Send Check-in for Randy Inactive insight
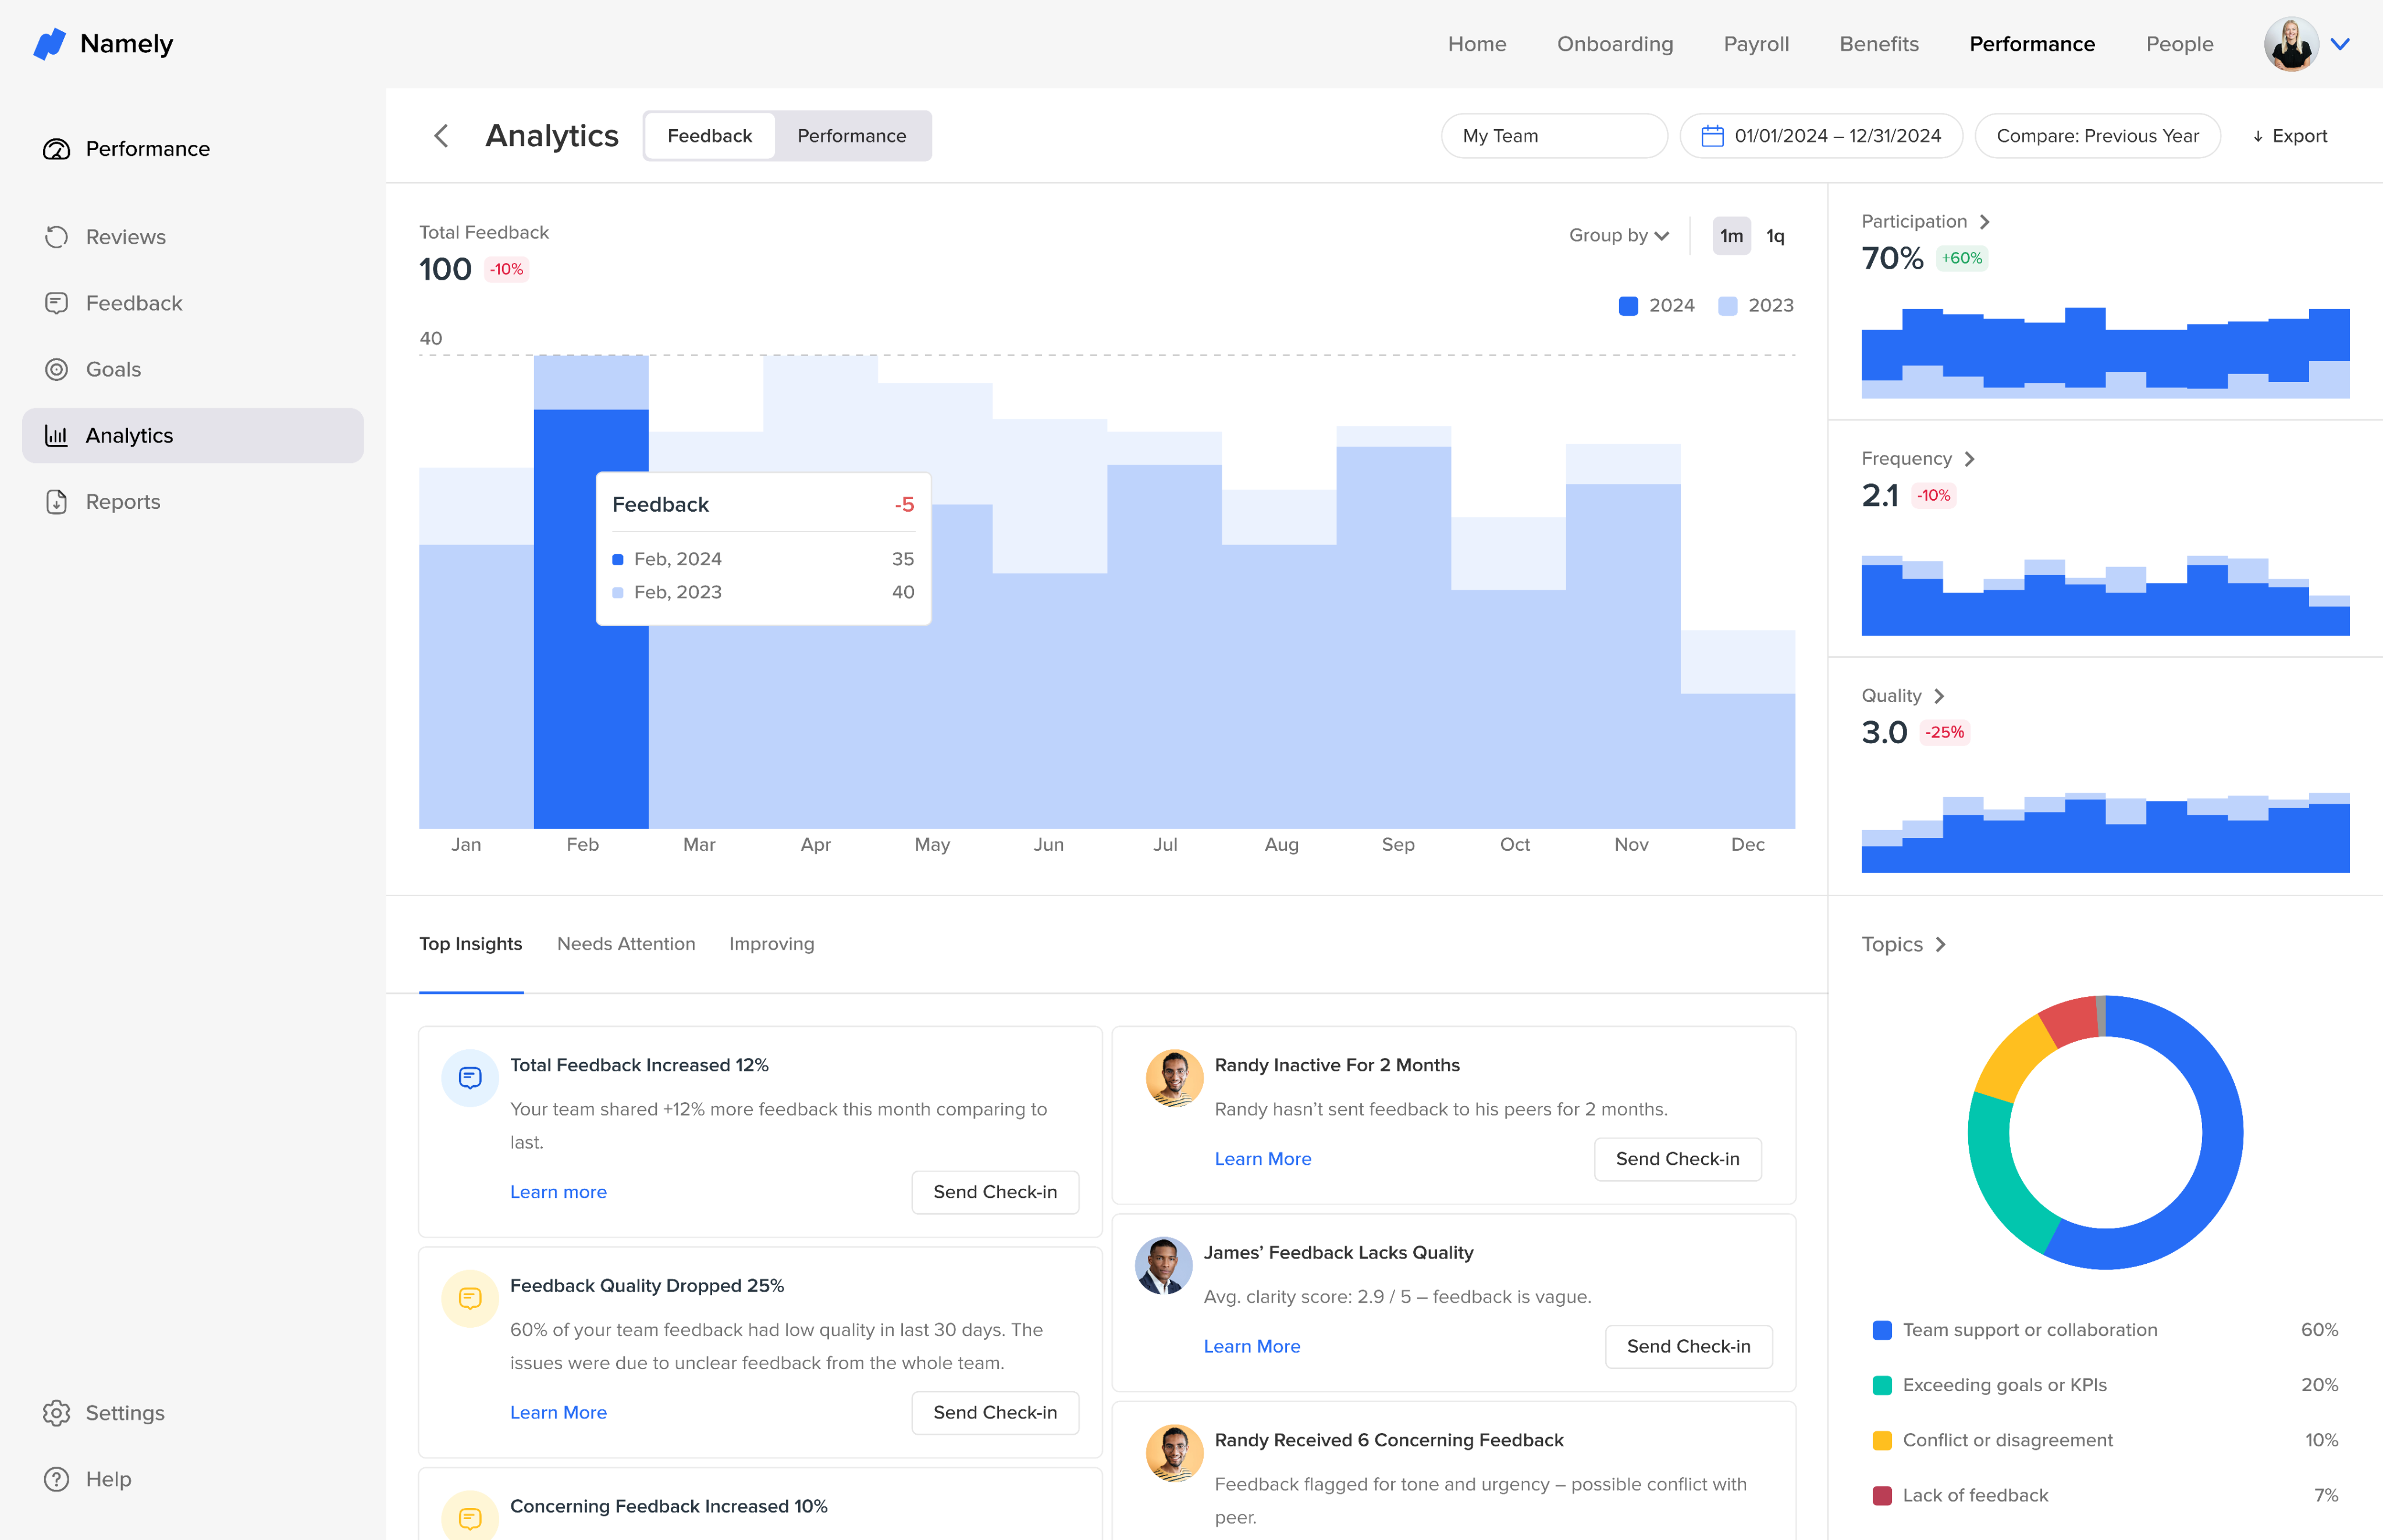This screenshot has width=2383, height=1540. point(1677,1159)
